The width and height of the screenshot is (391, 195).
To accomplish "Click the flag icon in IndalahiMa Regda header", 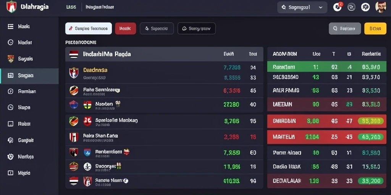I will pyautogui.click(x=74, y=54).
